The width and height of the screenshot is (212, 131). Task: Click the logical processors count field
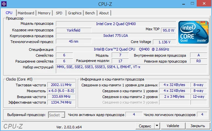(202, 114)
